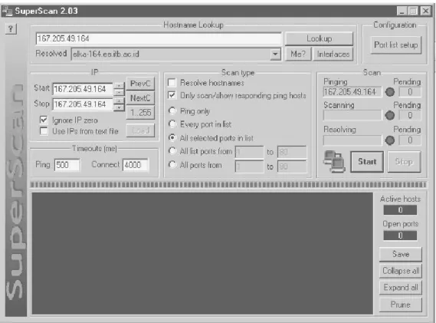Click the Pinging address field
Screen dimensions: 436x323
click(x=352, y=92)
